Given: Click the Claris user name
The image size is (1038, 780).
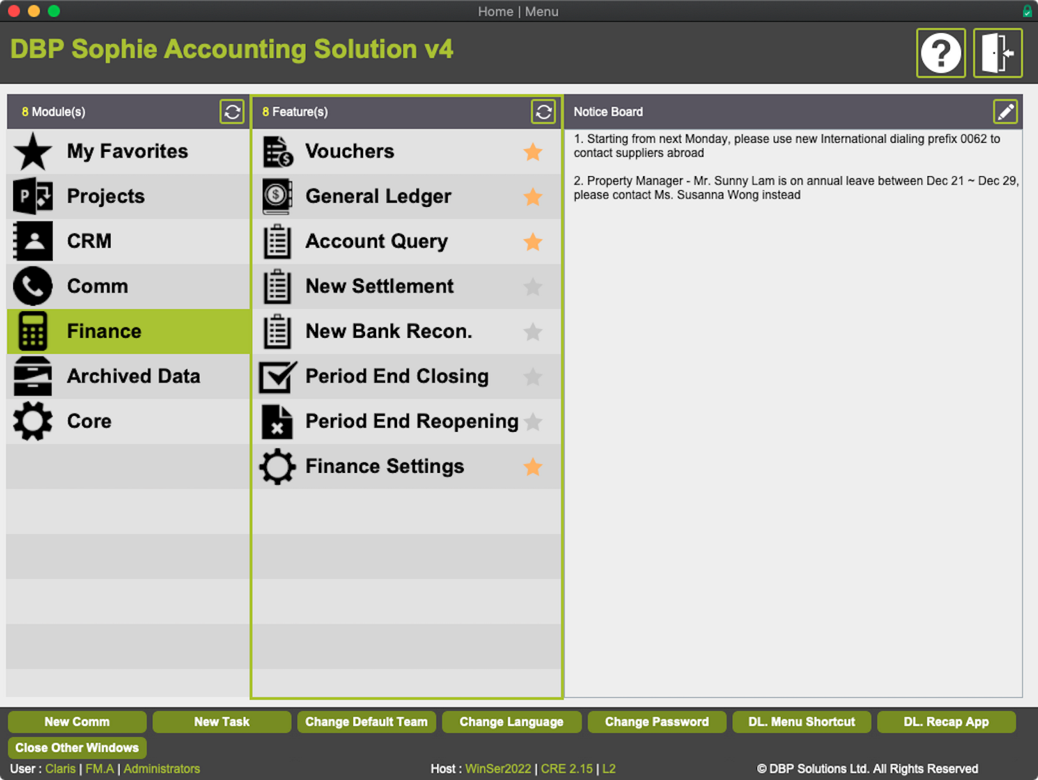Looking at the screenshot, I should (x=61, y=769).
